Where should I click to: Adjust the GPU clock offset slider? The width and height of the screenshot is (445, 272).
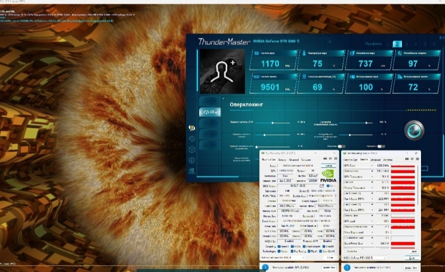click(x=273, y=123)
